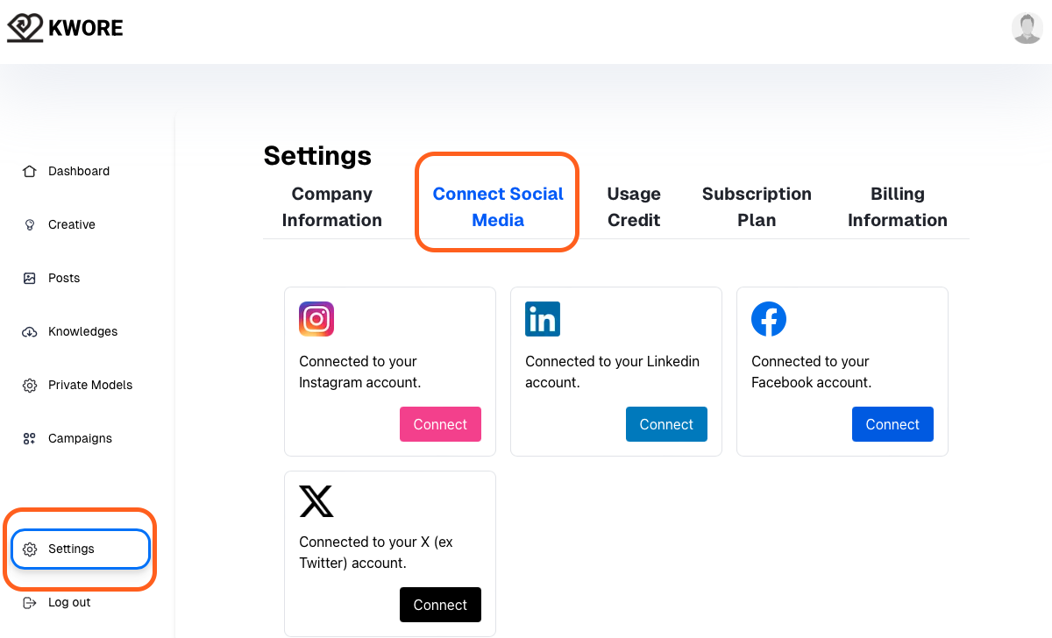Image resolution: width=1052 pixels, height=638 pixels.
Task: Select the Dashboard home icon
Action: pyautogui.click(x=30, y=171)
